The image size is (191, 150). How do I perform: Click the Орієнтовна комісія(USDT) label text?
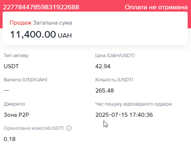[x=34, y=128]
